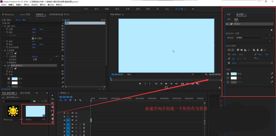This screenshot has height=136, width=276.
Task: Go to out point in program monitor
Action: (176, 83)
